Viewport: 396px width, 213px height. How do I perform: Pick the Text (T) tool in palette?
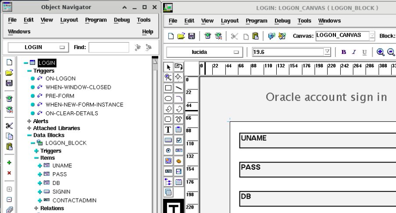click(168, 130)
